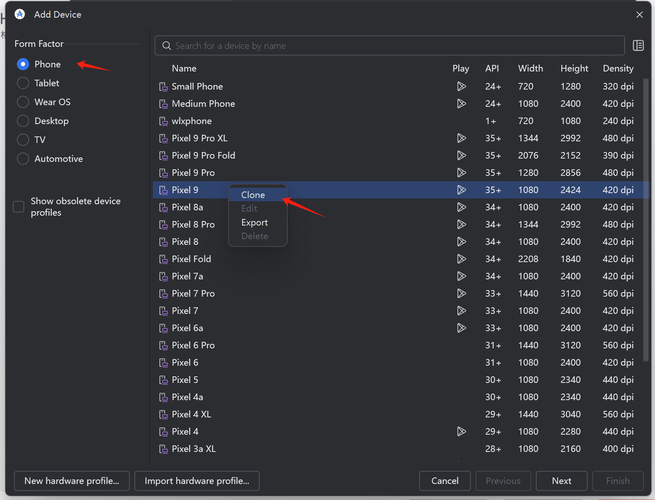Image resolution: width=655 pixels, height=500 pixels.
Task: Click the 3040 height value for Pixel 4 XL
Action: point(570,414)
